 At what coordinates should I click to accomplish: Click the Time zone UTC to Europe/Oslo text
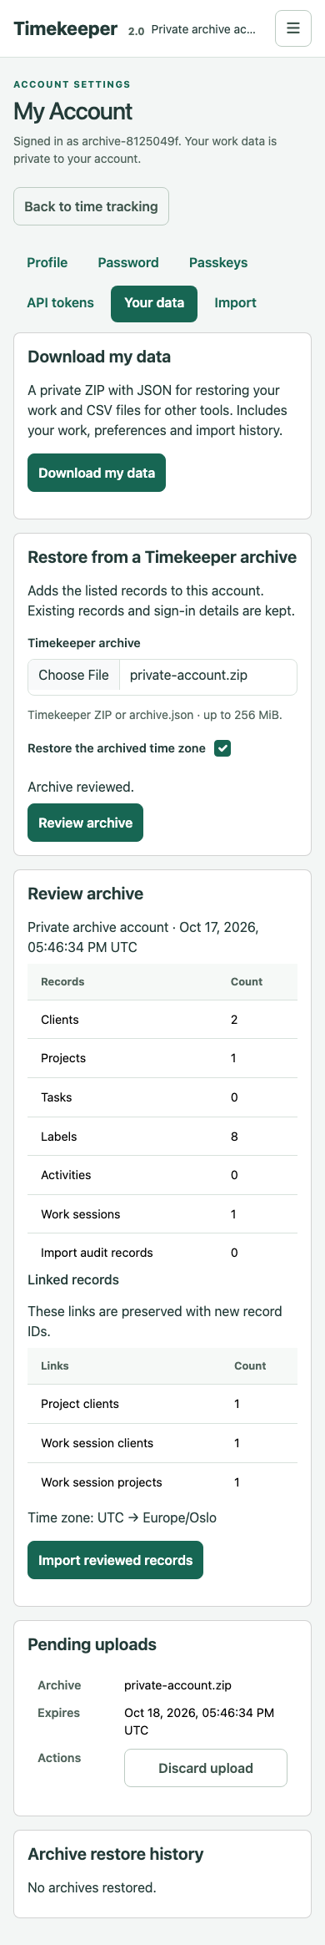click(x=122, y=1517)
